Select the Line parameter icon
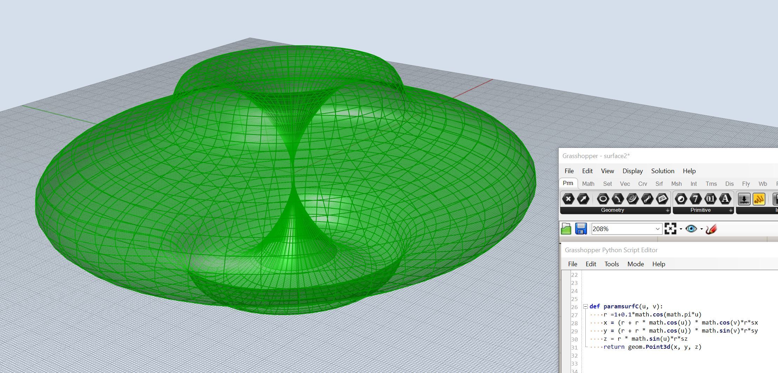 (647, 199)
